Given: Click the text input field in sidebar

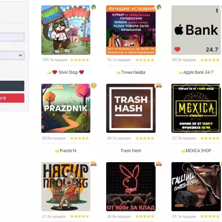Looking at the screenshot, I should tap(12, 37).
